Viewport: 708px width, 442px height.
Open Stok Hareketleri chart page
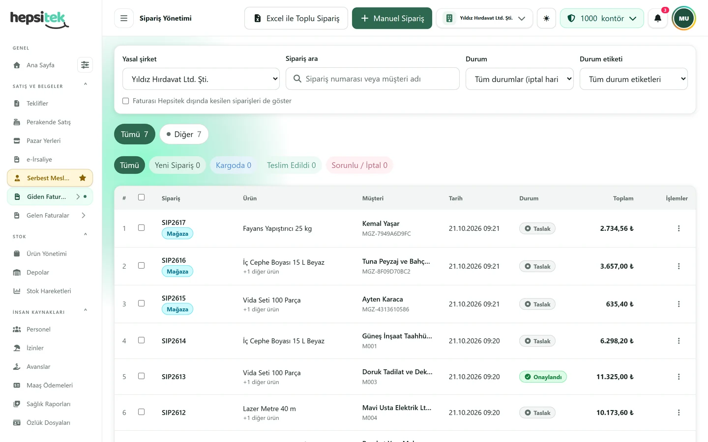pyautogui.click(x=50, y=291)
